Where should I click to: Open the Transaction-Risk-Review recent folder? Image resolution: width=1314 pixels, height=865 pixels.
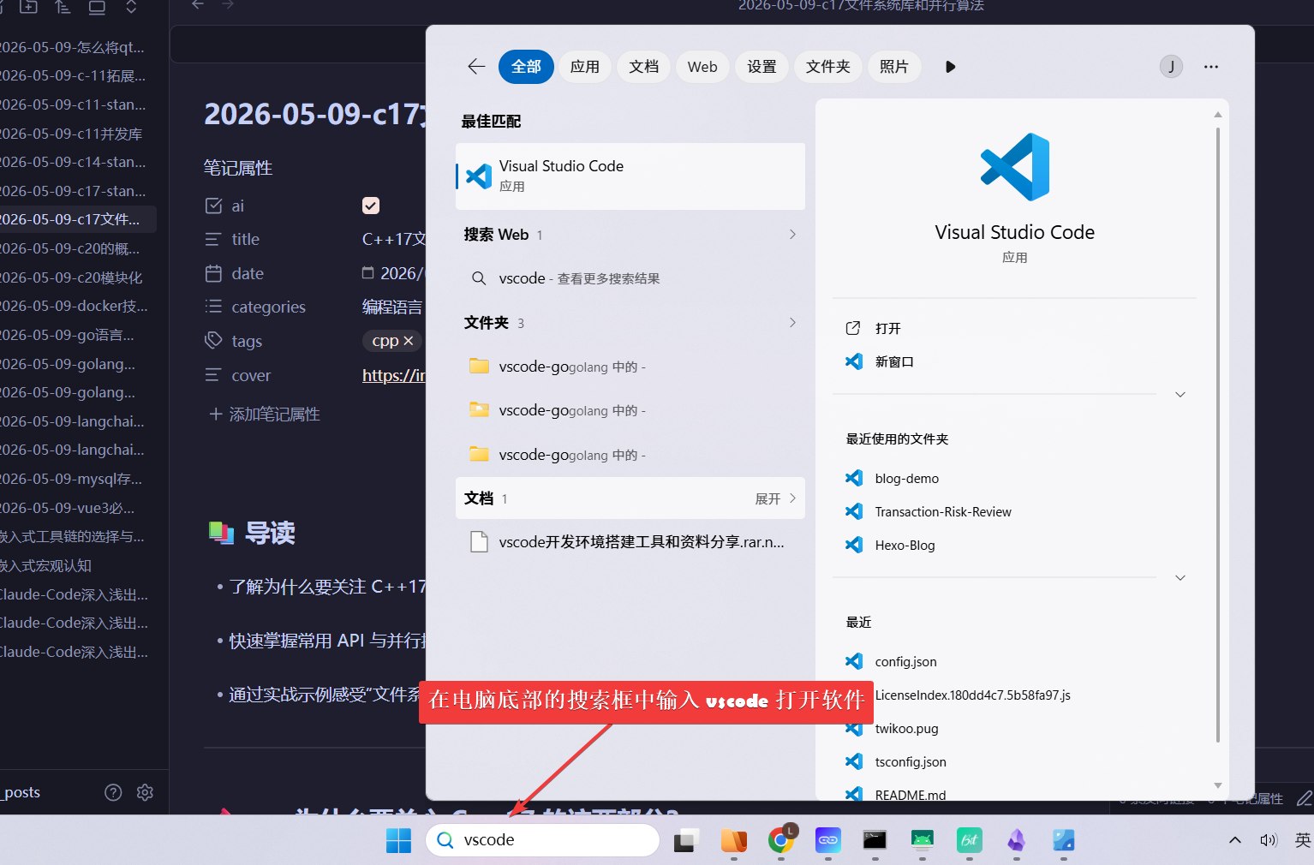pyautogui.click(x=943, y=511)
